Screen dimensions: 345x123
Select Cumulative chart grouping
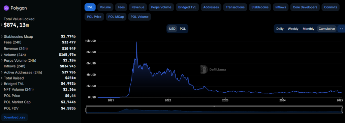(327, 29)
